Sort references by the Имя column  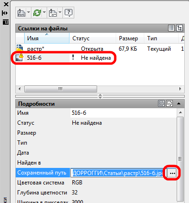click(47, 38)
